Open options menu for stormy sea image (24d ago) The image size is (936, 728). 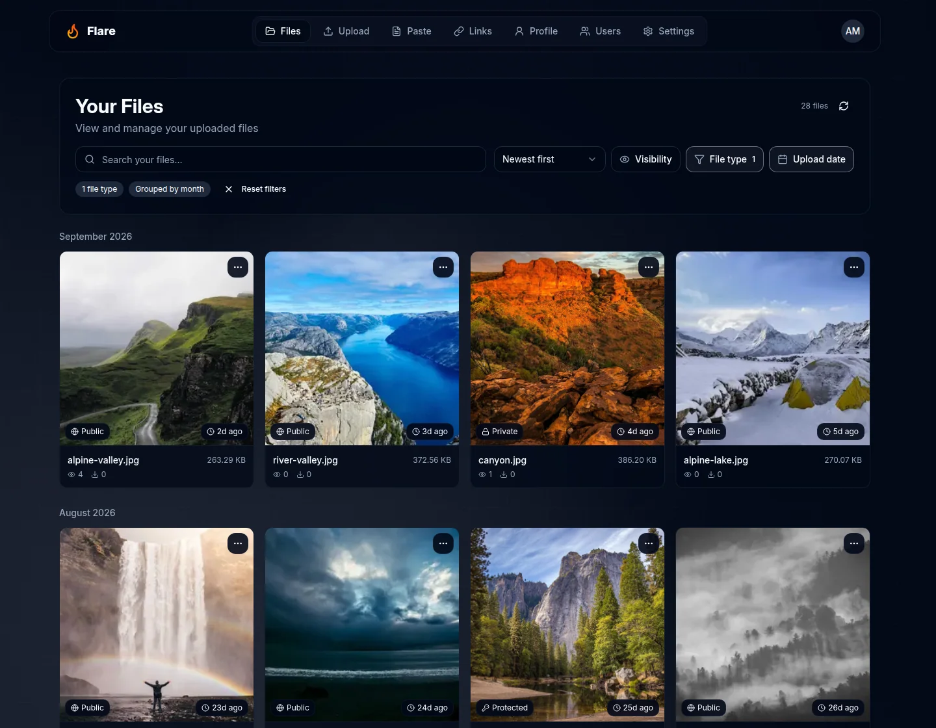click(443, 543)
